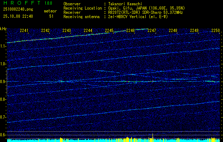
Task: Click the 2245 time marker
Action: [x=109, y=31]
